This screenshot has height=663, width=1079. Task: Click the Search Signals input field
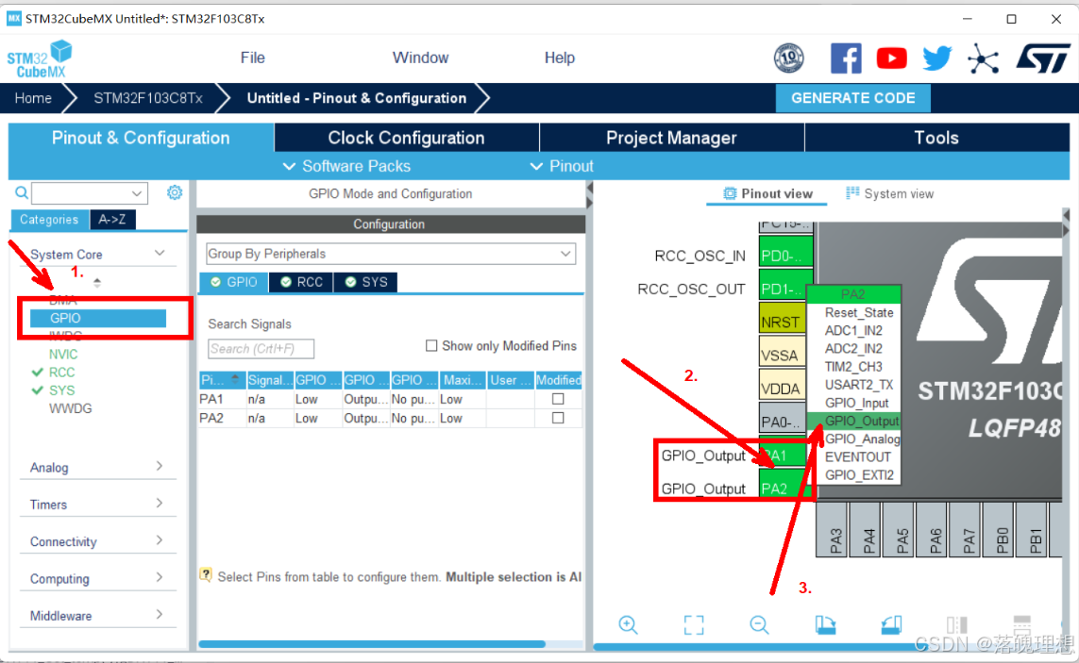pyautogui.click(x=261, y=349)
